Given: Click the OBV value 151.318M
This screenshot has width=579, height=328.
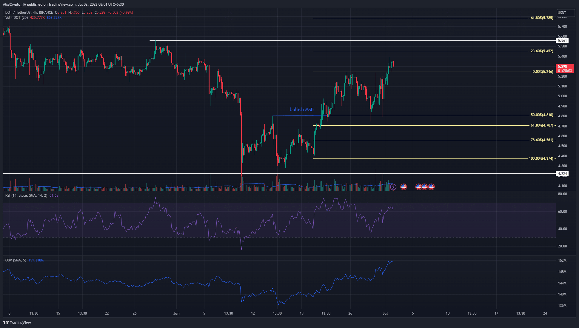Looking at the screenshot, I should (36, 260).
